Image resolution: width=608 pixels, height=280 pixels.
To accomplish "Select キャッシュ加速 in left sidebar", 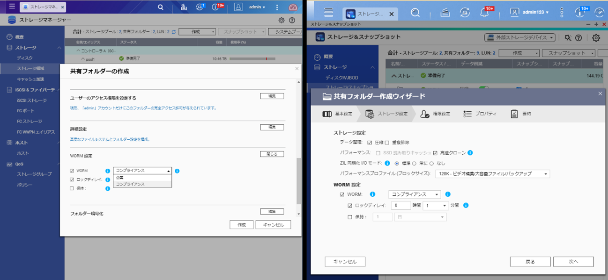I will (30, 79).
